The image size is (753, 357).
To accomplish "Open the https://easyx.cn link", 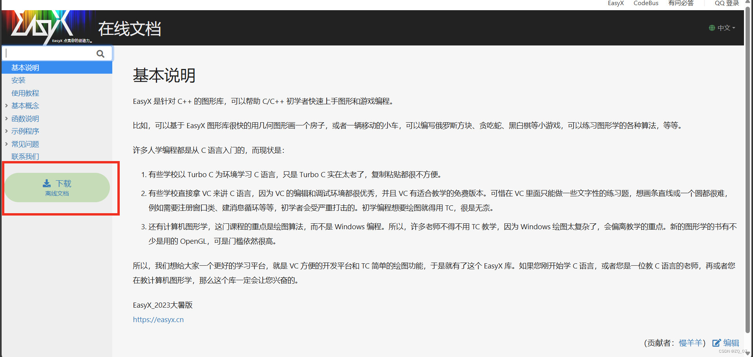I will [x=158, y=319].
